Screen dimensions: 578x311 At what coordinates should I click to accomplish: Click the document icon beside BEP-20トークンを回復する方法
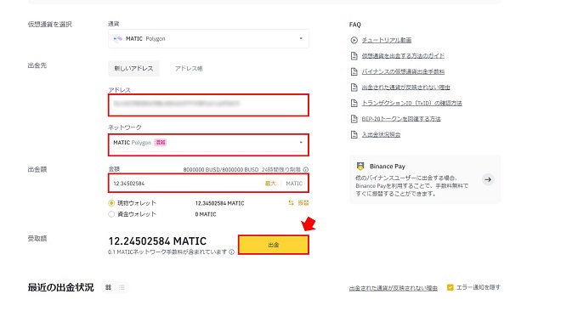click(354, 119)
